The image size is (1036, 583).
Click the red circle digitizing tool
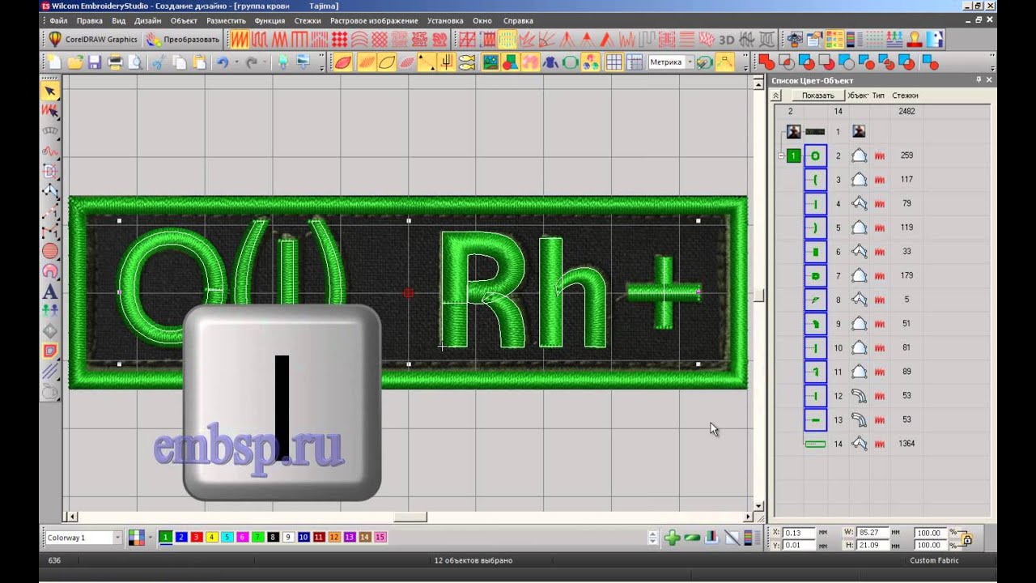pyautogui.click(x=50, y=251)
